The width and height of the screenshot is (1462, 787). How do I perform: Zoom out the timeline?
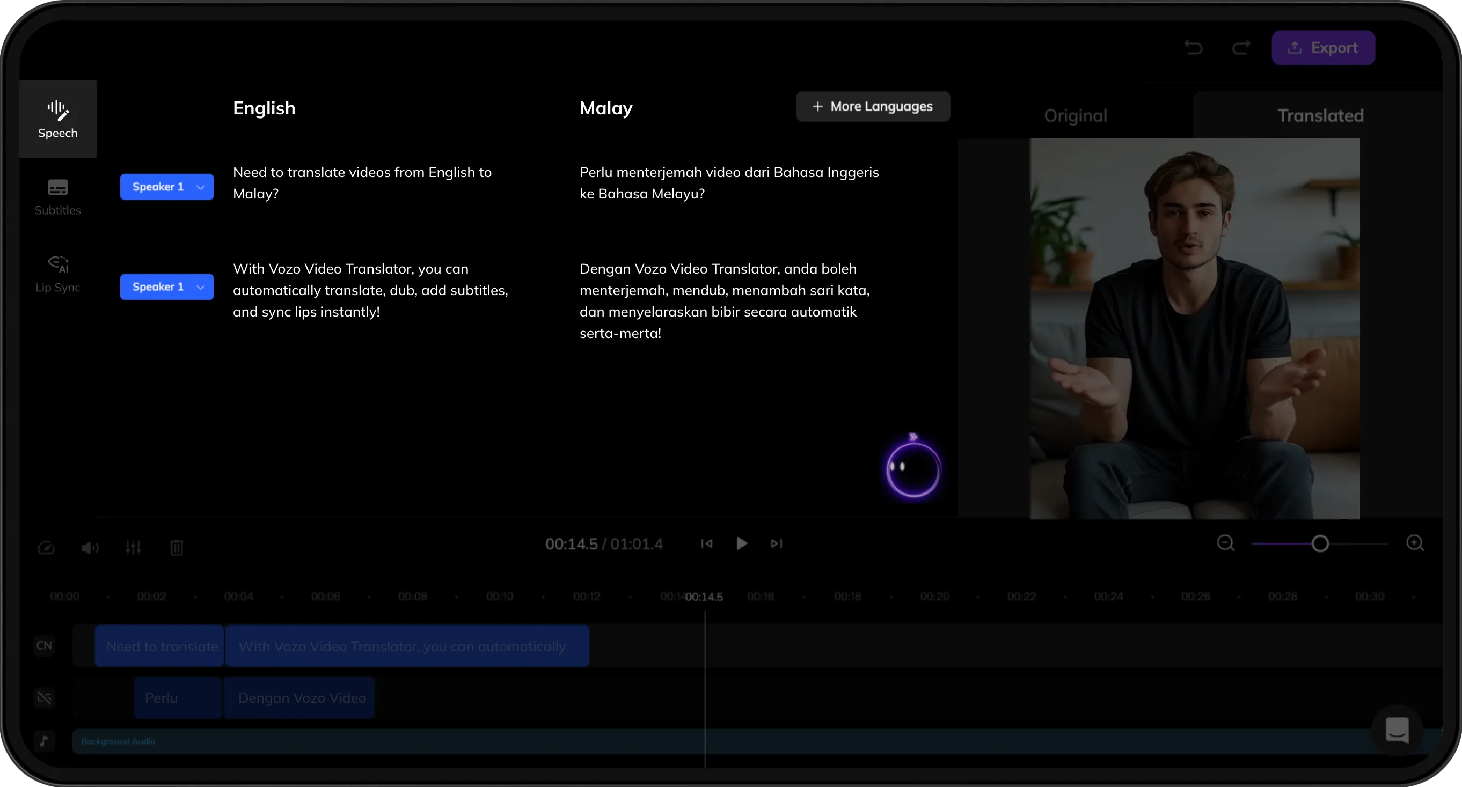click(1226, 543)
